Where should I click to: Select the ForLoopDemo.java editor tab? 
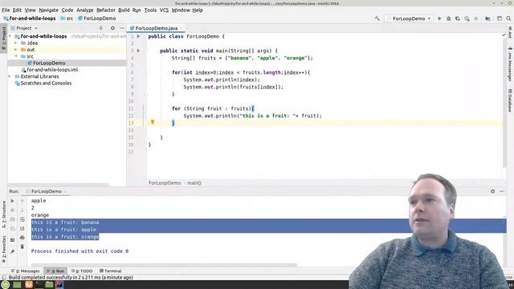157,29
